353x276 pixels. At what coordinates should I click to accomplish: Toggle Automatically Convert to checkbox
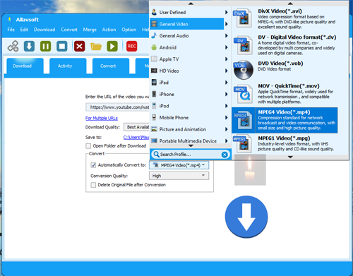[93, 165]
